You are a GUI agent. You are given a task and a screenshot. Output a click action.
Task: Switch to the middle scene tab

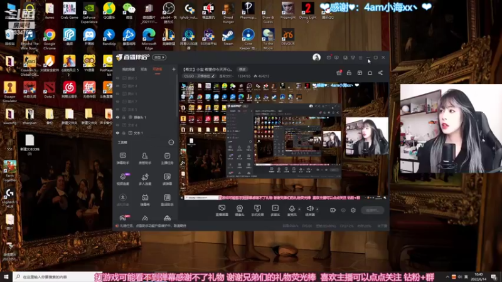click(144, 70)
